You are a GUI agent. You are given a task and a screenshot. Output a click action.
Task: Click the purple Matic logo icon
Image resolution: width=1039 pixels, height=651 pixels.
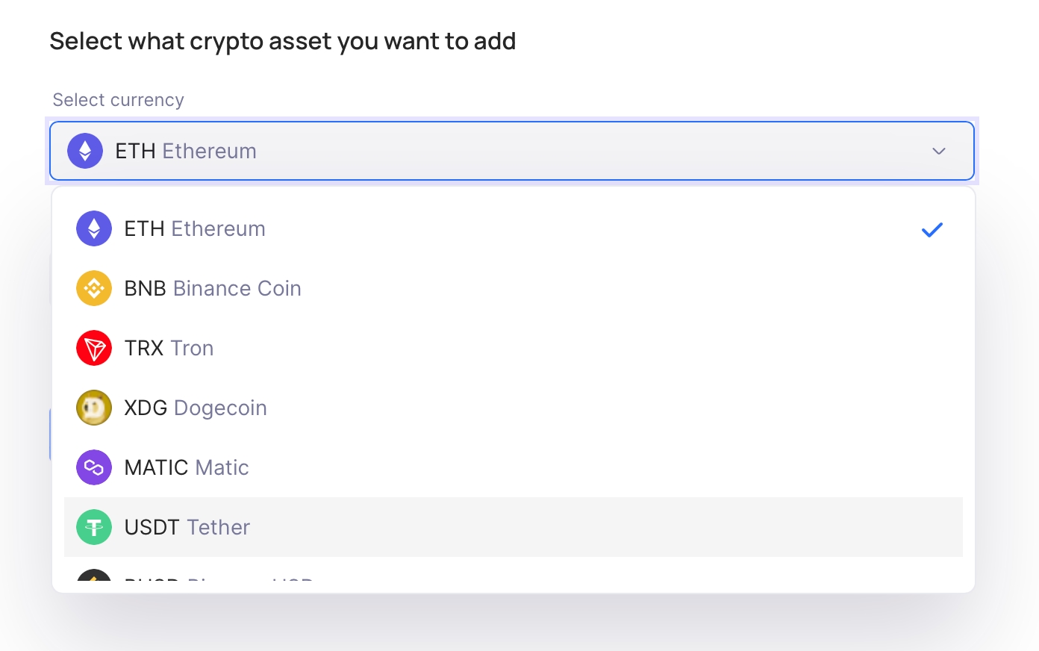pos(94,467)
